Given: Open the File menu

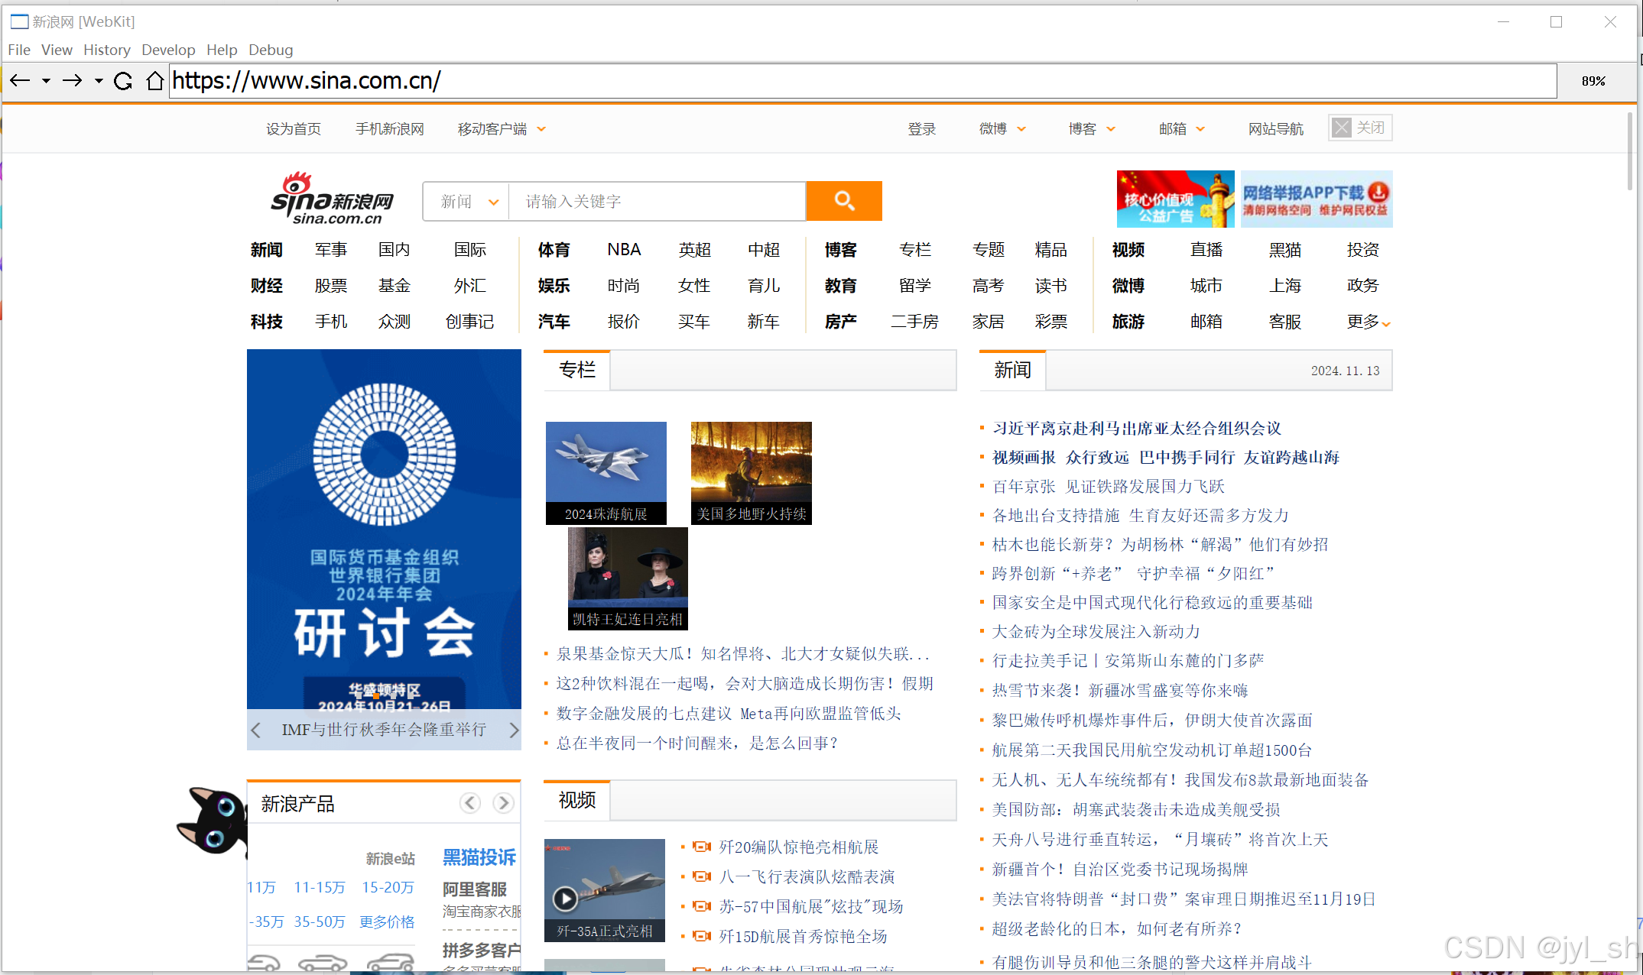Looking at the screenshot, I should pos(19,50).
